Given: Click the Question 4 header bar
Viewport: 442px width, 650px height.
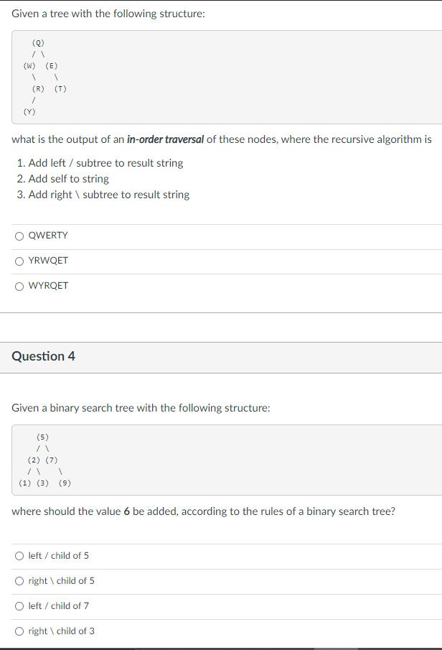Looking at the screenshot, I should pos(221,356).
